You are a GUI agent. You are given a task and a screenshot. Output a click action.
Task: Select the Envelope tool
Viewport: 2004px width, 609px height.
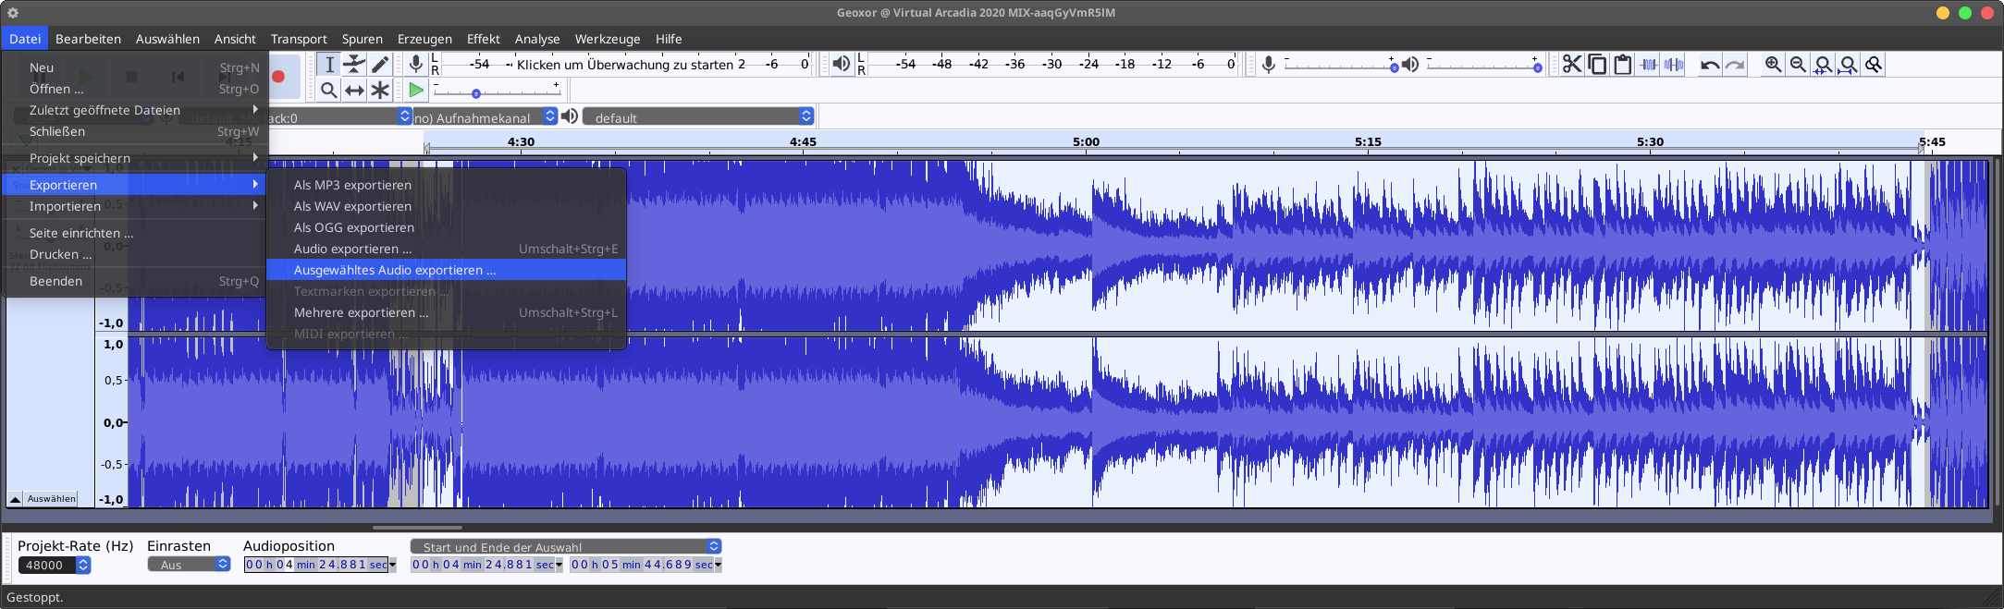(x=354, y=64)
